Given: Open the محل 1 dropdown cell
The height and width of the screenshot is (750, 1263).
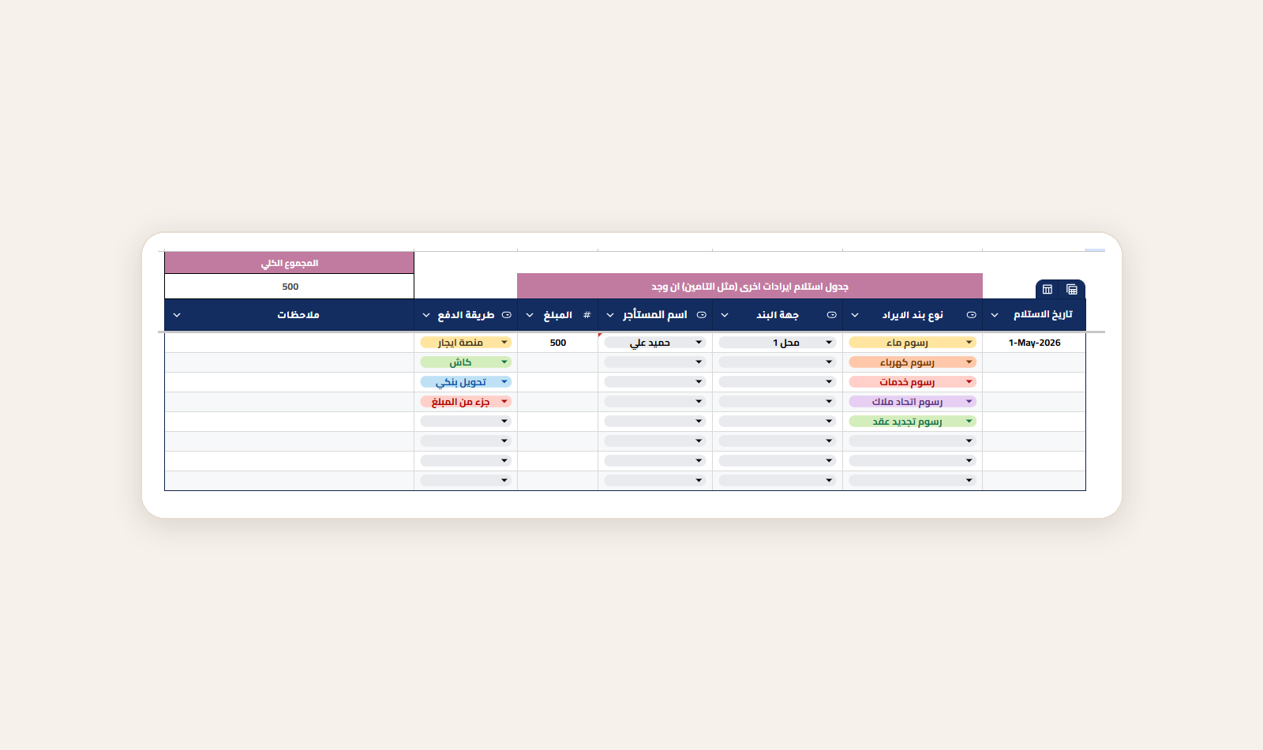Looking at the screenshot, I should [778, 343].
